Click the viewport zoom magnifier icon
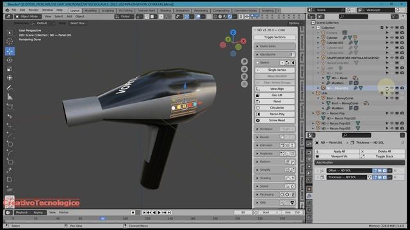Screen dimensions: 410x230 (244, 61)
